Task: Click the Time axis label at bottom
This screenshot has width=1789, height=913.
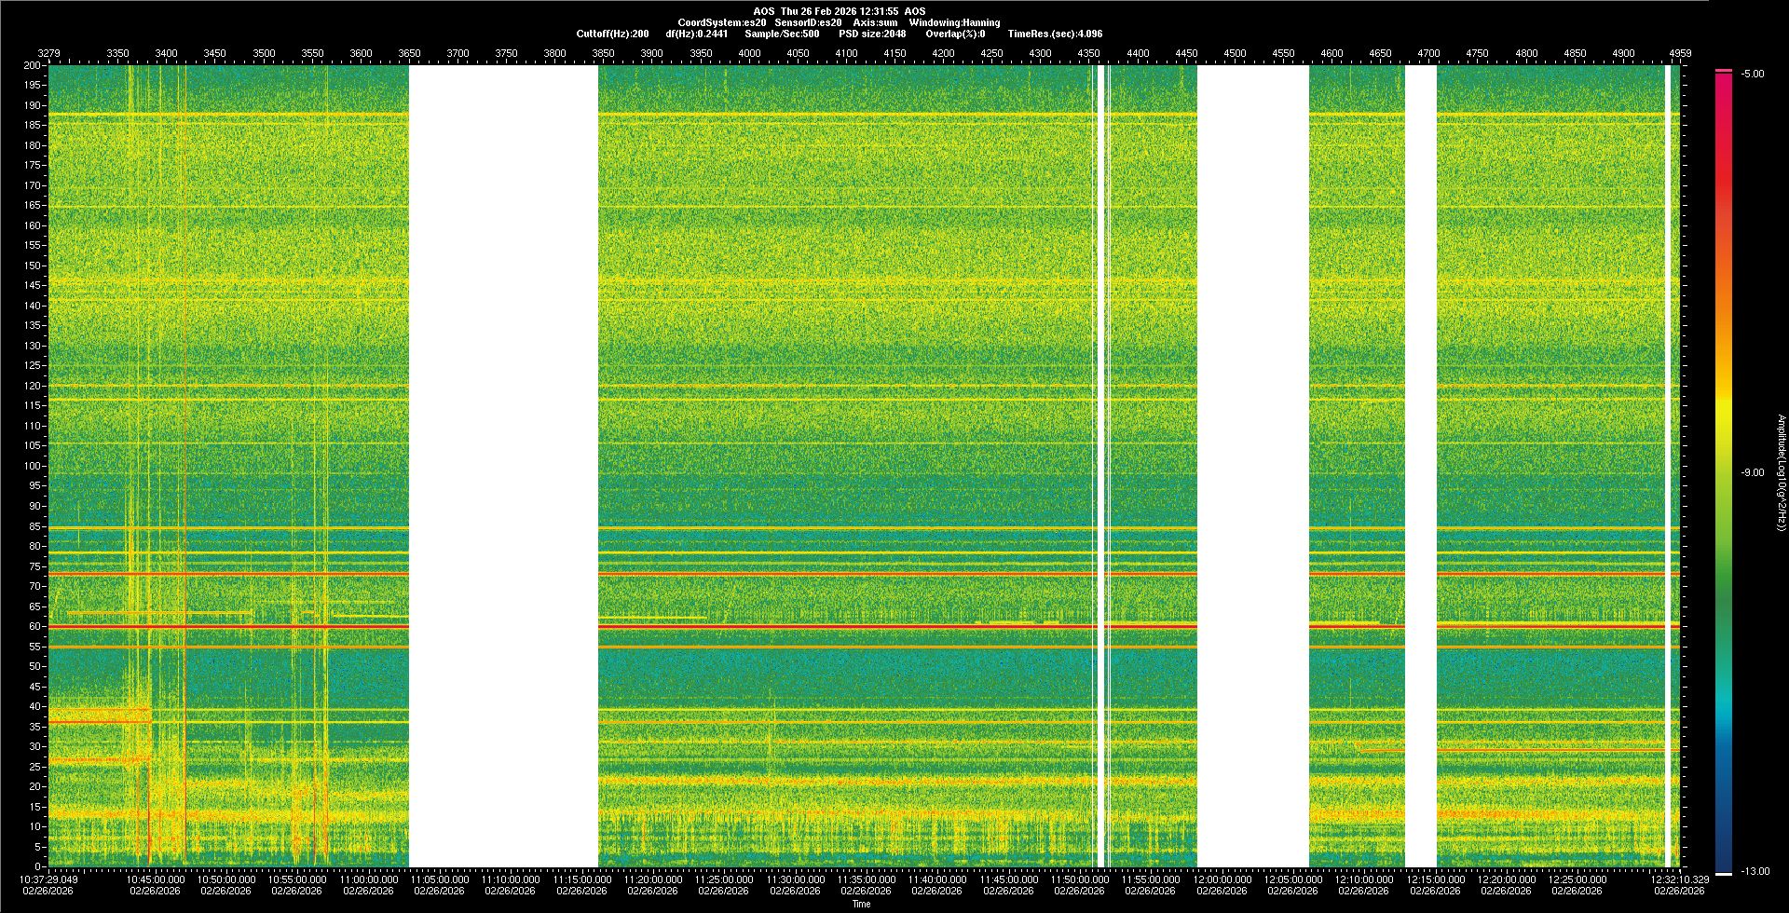Action: point(861,904)
